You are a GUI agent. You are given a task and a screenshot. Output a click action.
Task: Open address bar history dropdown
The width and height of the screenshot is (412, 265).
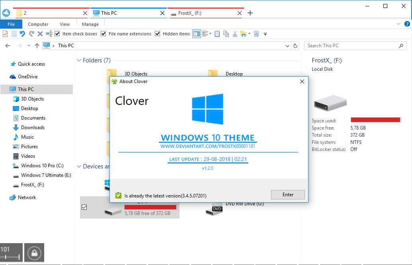pyautogui.click(x=287, y=46)
